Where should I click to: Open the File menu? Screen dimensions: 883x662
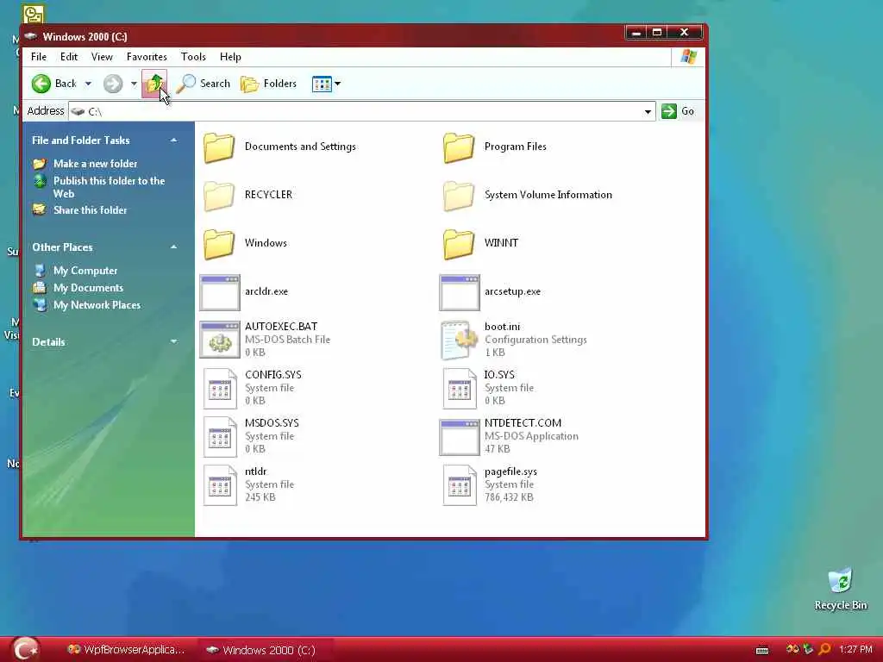pos(39,57)
